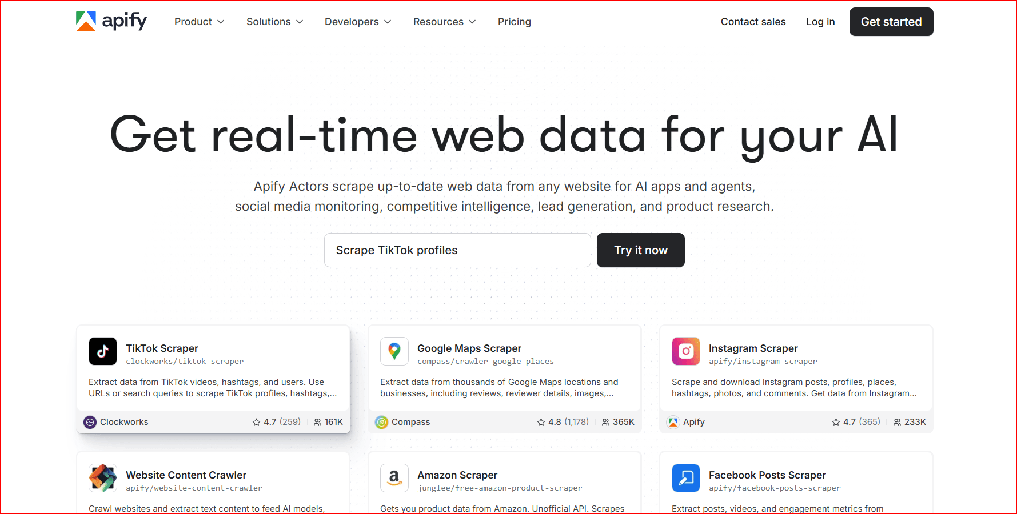This screenshot has height=514, width=1017.
Task: Click the Amazon Scraper logo icon
Action: (x=394, y=478)
